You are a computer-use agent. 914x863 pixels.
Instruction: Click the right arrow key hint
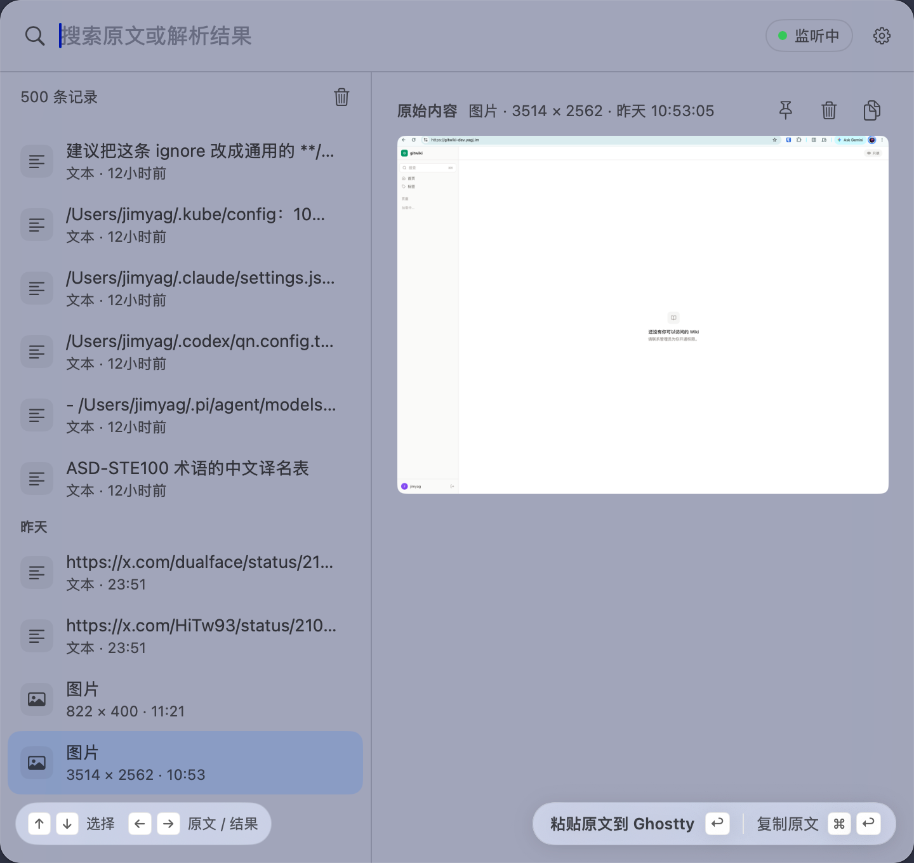point(168,824)
